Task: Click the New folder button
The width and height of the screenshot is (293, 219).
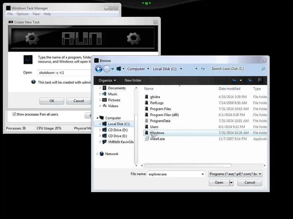Action: click(x=133, y=80)
